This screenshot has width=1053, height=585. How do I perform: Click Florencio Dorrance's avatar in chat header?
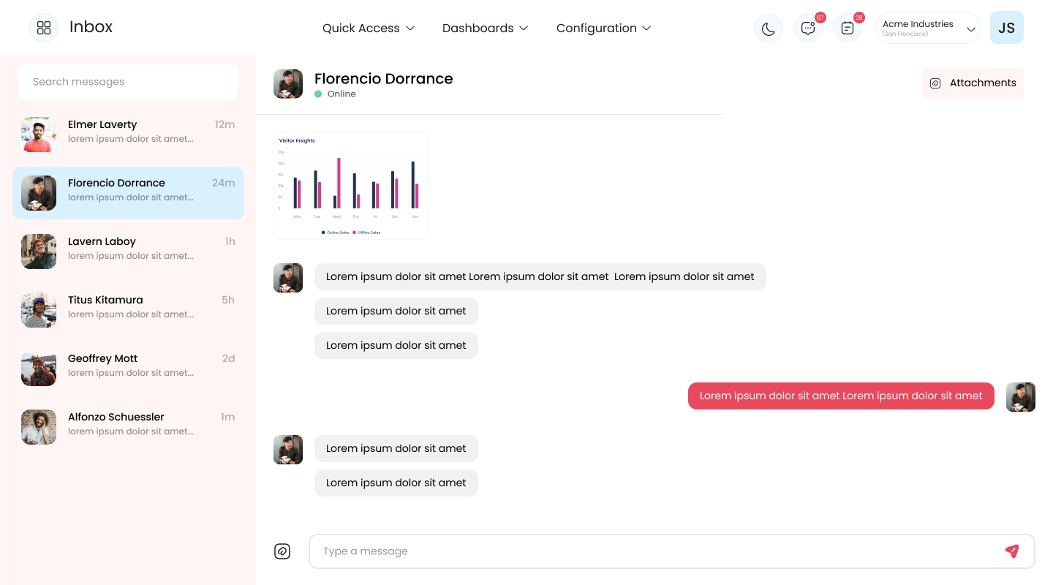(x=288, y=84)
